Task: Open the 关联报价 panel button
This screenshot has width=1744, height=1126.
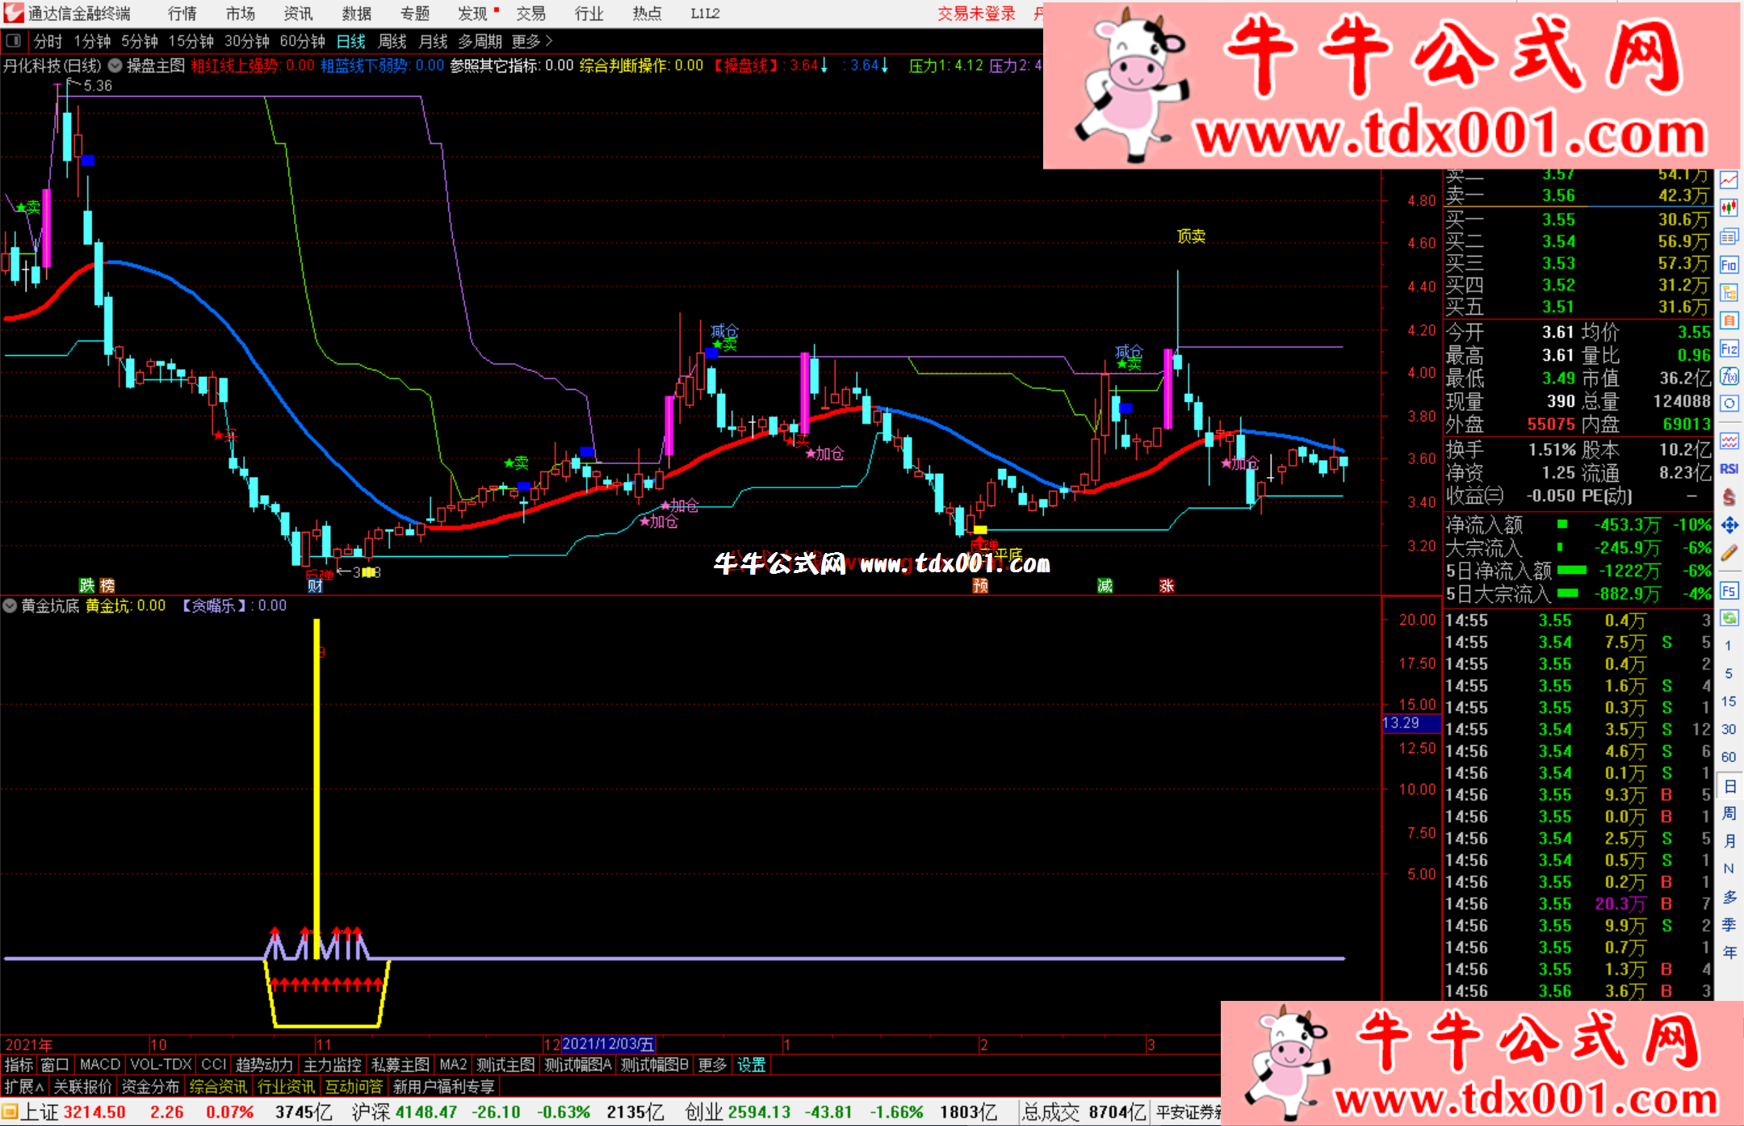Action: [x=82, y=1086]
